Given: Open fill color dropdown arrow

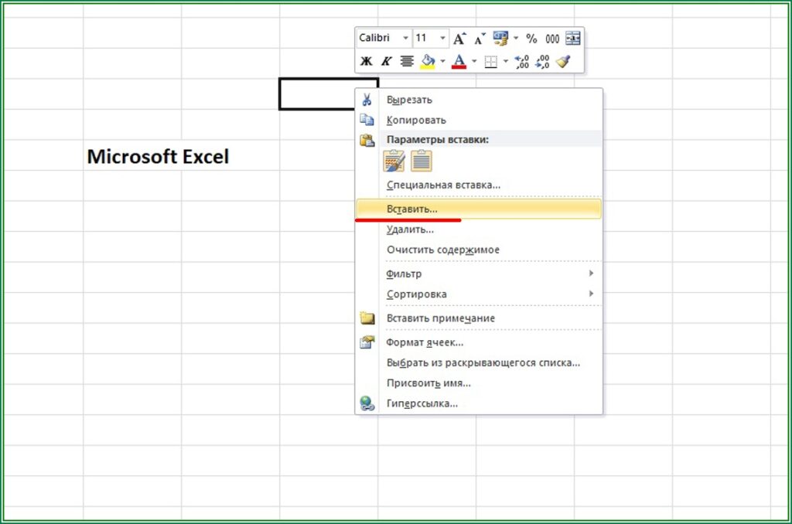Looking at the screenshot, I should pyautogui.click(x=442, y=62).
